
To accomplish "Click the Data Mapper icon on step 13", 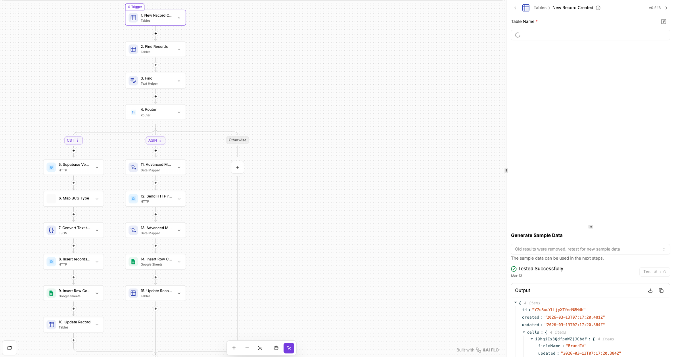I will pos(133,230).
